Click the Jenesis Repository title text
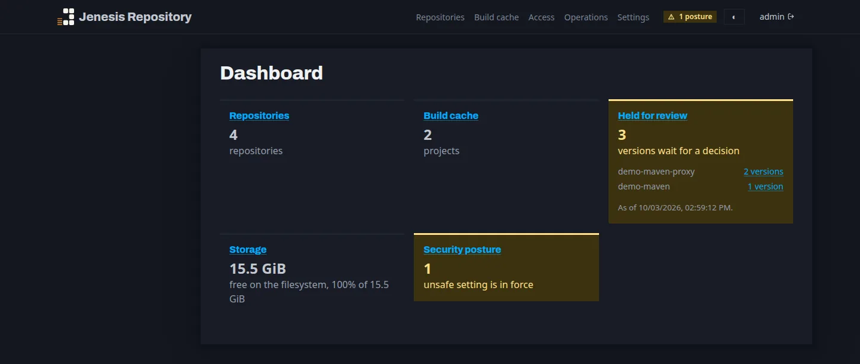Viewport: 860px width, 364px height. click(x=136, y=17)
